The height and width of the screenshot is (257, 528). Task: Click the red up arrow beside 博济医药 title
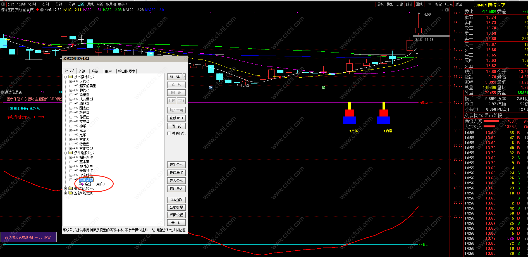coord(37,10)
